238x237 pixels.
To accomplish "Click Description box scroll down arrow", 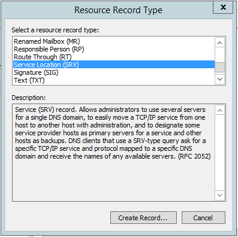I will click(219, 195).
